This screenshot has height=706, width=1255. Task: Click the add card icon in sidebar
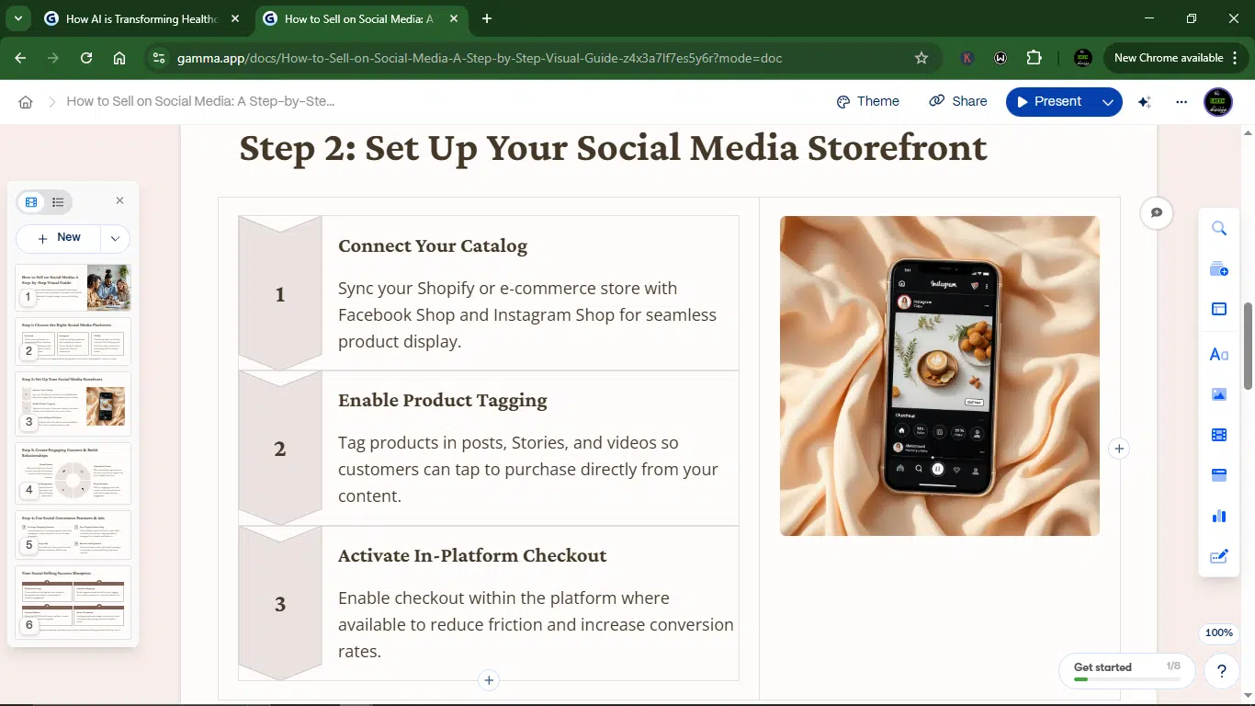click(x=1219, y=269)
